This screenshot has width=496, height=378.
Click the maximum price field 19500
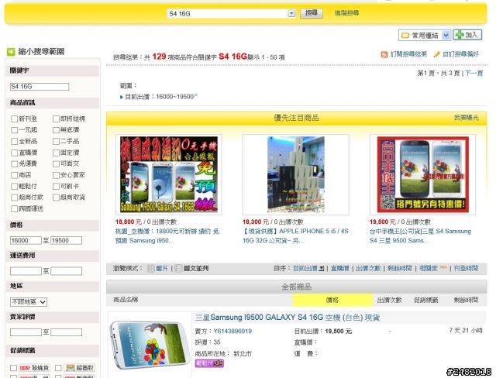(66, 241)
